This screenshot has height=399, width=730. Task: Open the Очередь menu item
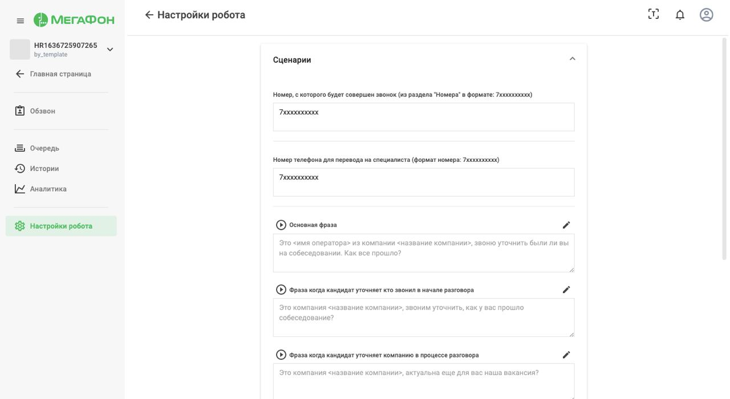[44, 148]
